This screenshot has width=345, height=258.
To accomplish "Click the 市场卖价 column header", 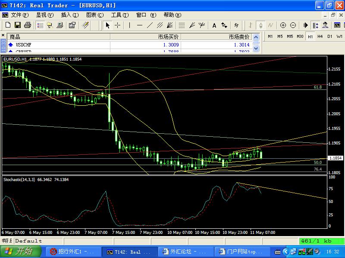I will pyautogui.click(x=216, y=37).
